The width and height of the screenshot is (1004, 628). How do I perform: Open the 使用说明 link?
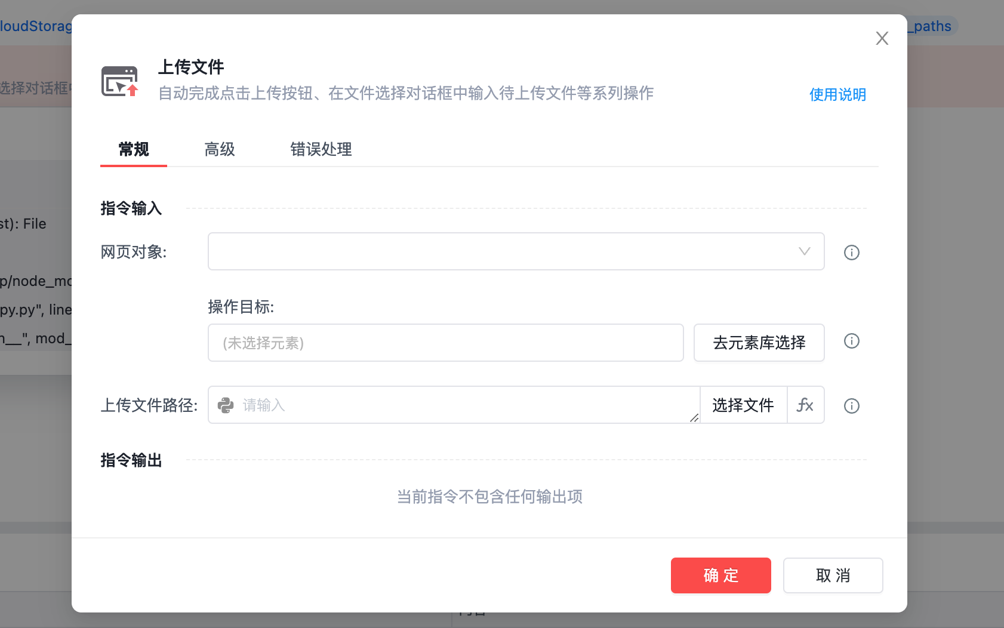click(837, 94)
